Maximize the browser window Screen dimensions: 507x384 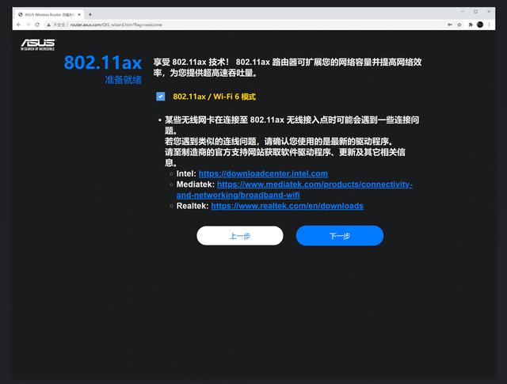[475, 12]
